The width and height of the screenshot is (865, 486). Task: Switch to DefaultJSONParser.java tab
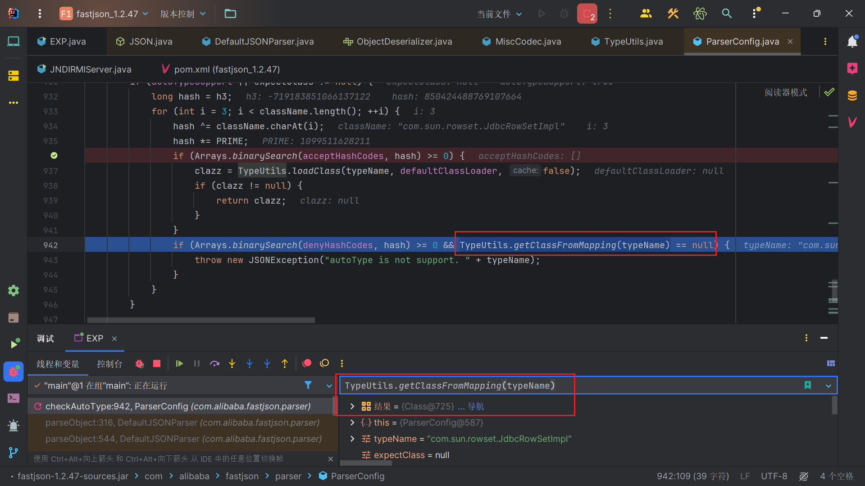coord(258,41)
